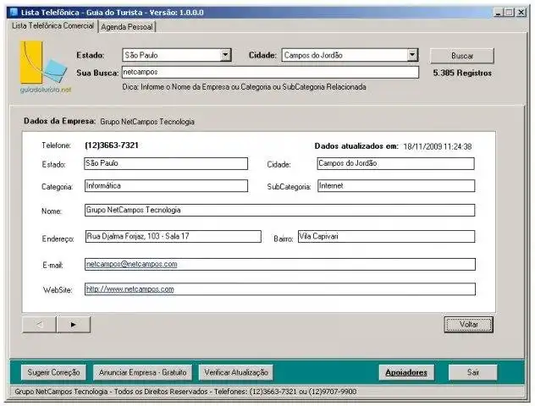Viewport: 535px width, 406px height.
Task: Click Verificar Atualização button
Action: pyautogui.click(x=236, y=372)
